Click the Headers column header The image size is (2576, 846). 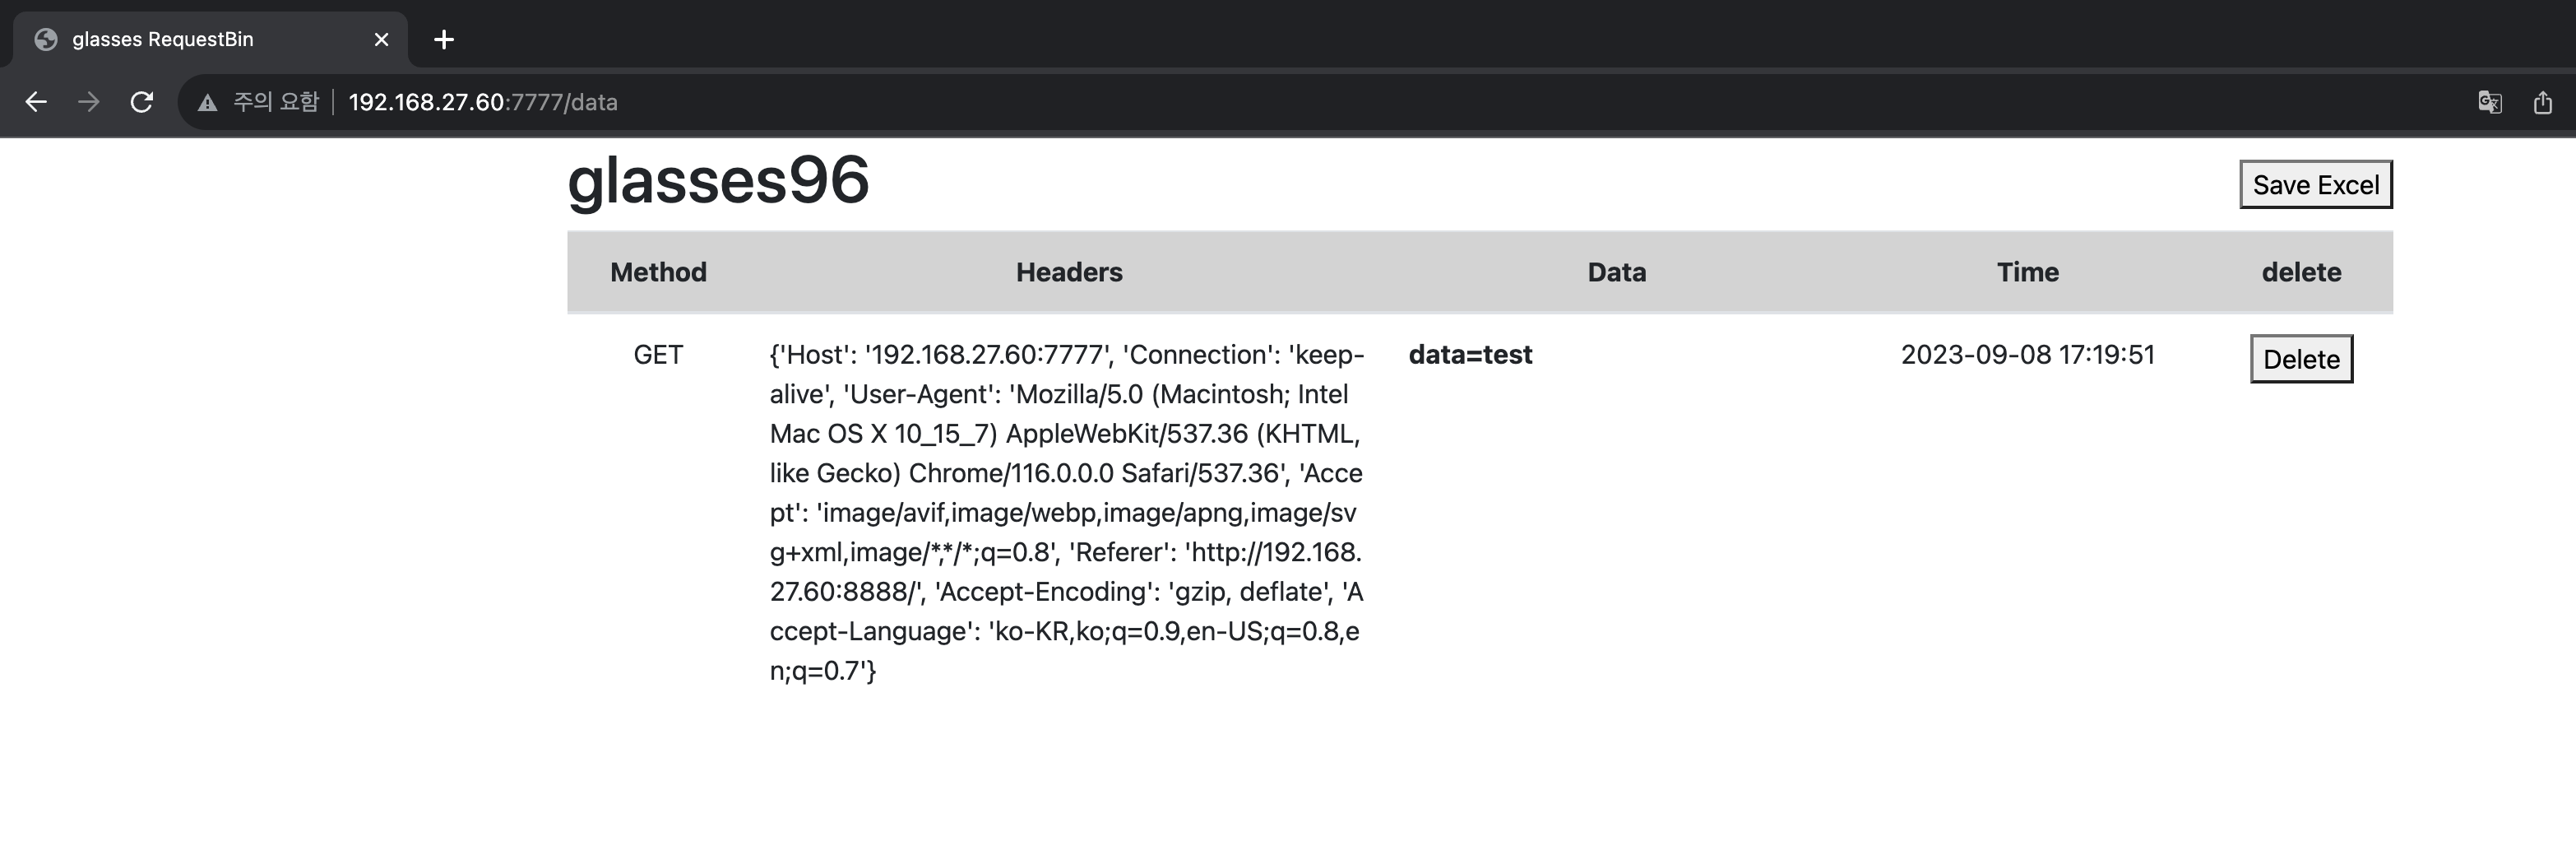(1069, 272)
